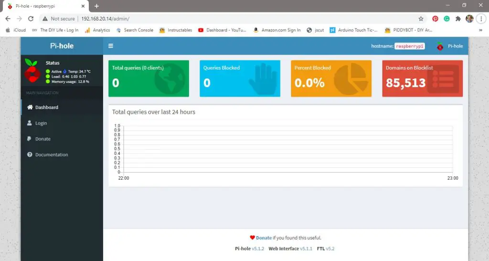Bookmark this page with star icon
The width and height of the screenshot is (489, 261).
point(421,19)
